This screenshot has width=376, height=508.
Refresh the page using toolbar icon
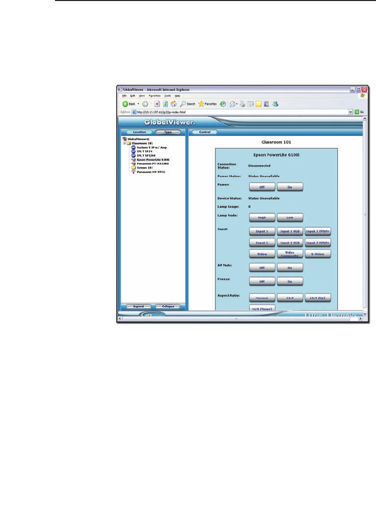coord(165,104)
